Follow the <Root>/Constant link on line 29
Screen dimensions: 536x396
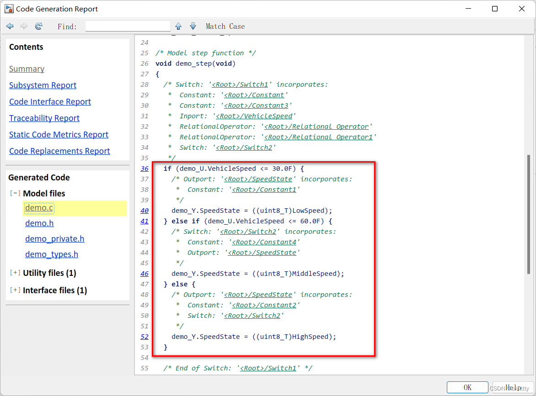[254, 95]
